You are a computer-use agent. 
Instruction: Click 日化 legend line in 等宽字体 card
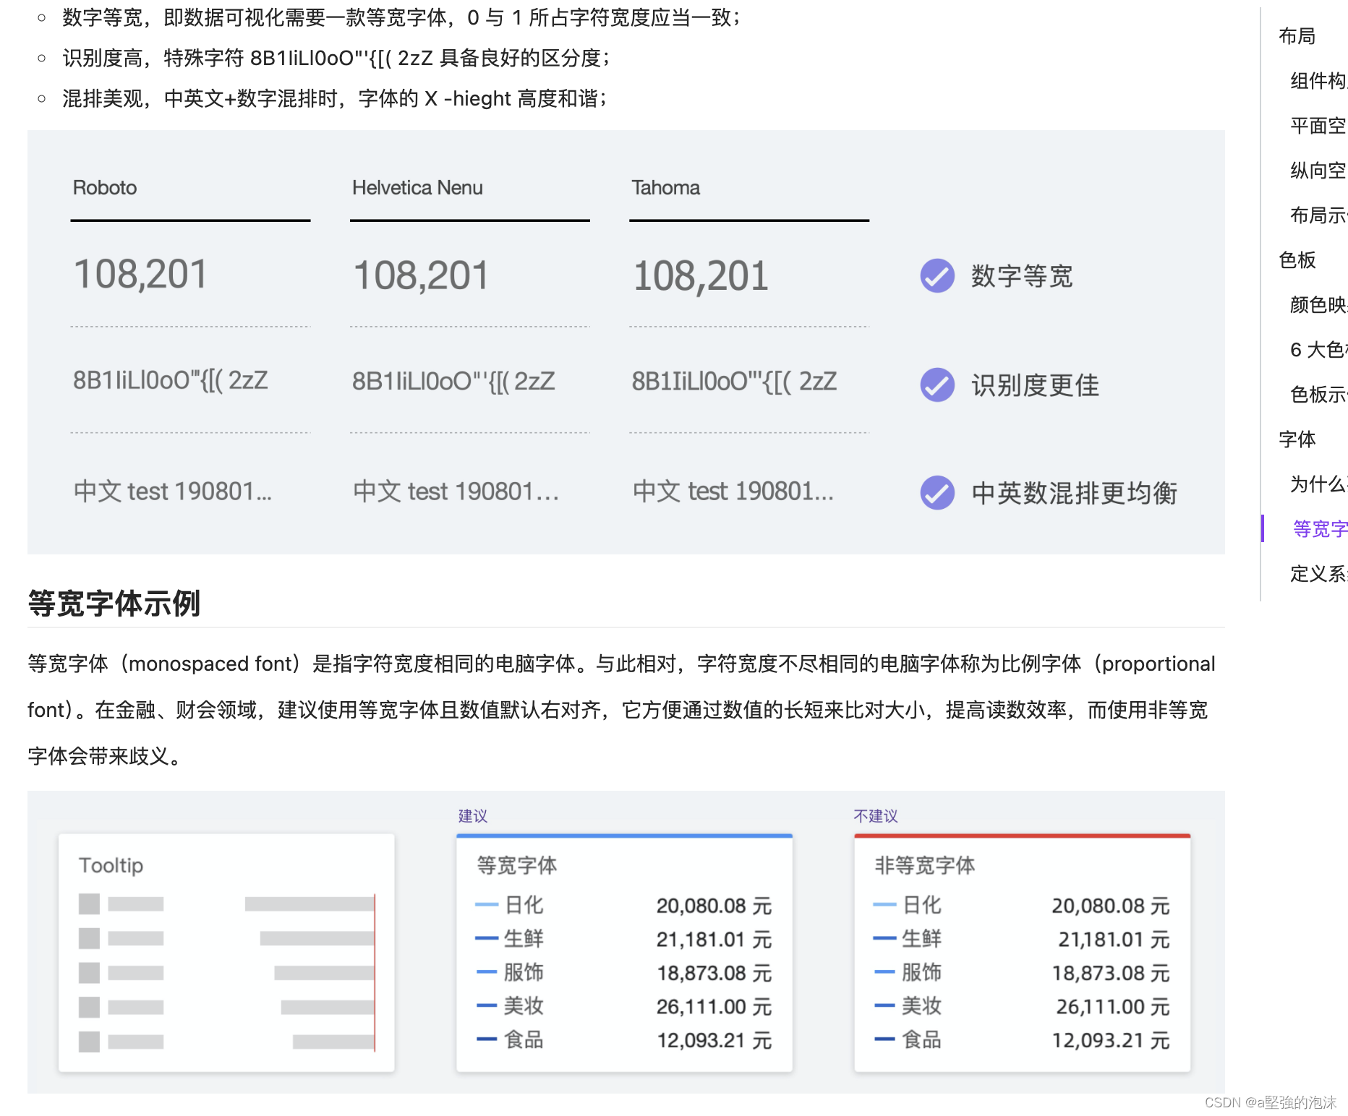coord(487,905)
